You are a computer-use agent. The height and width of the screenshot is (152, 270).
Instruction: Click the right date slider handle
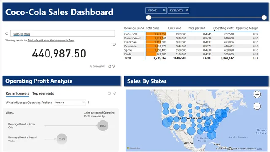(x=264, y=17)
